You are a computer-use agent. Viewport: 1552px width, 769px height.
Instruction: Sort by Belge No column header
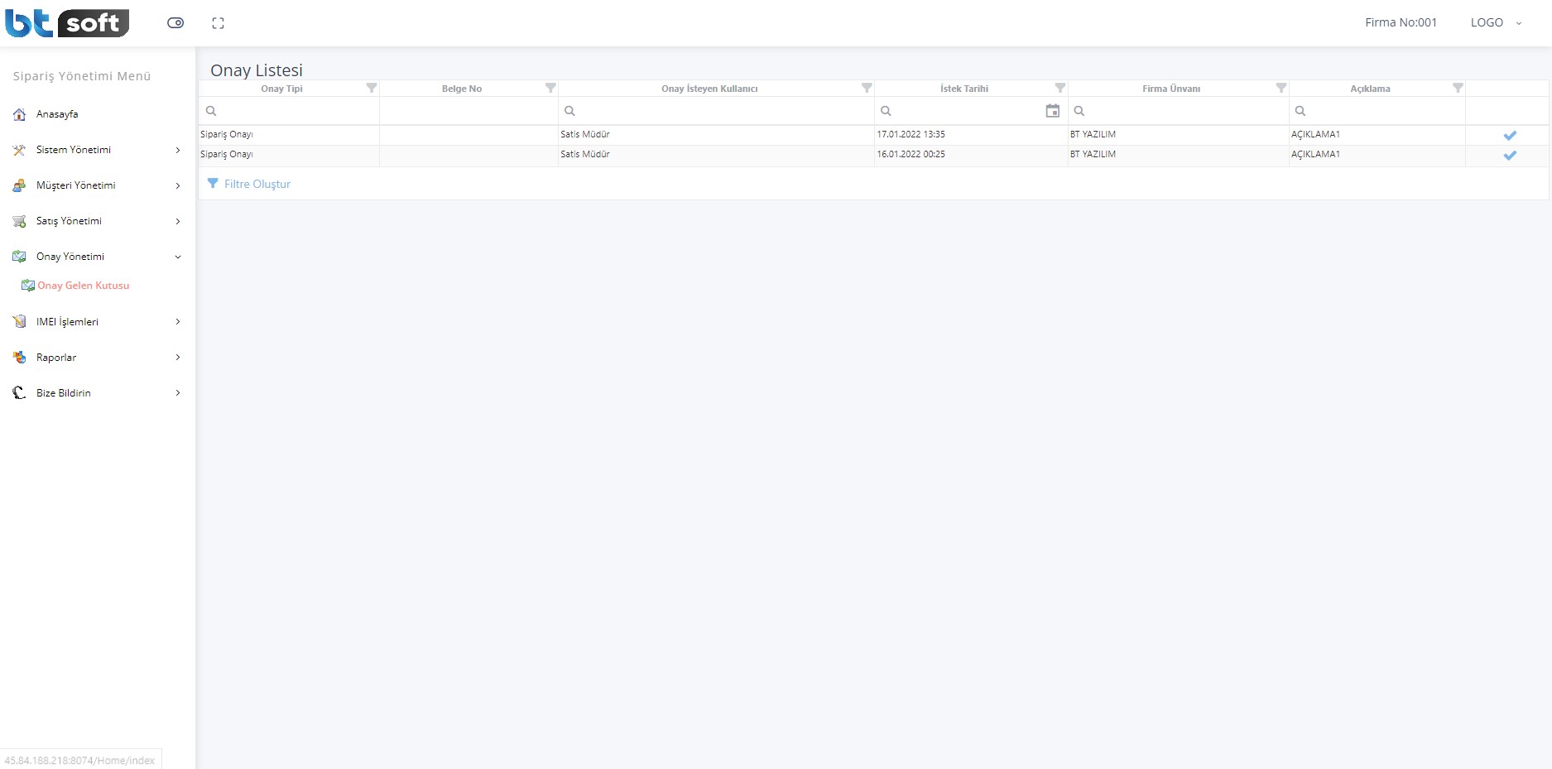(x=462, y=89)
